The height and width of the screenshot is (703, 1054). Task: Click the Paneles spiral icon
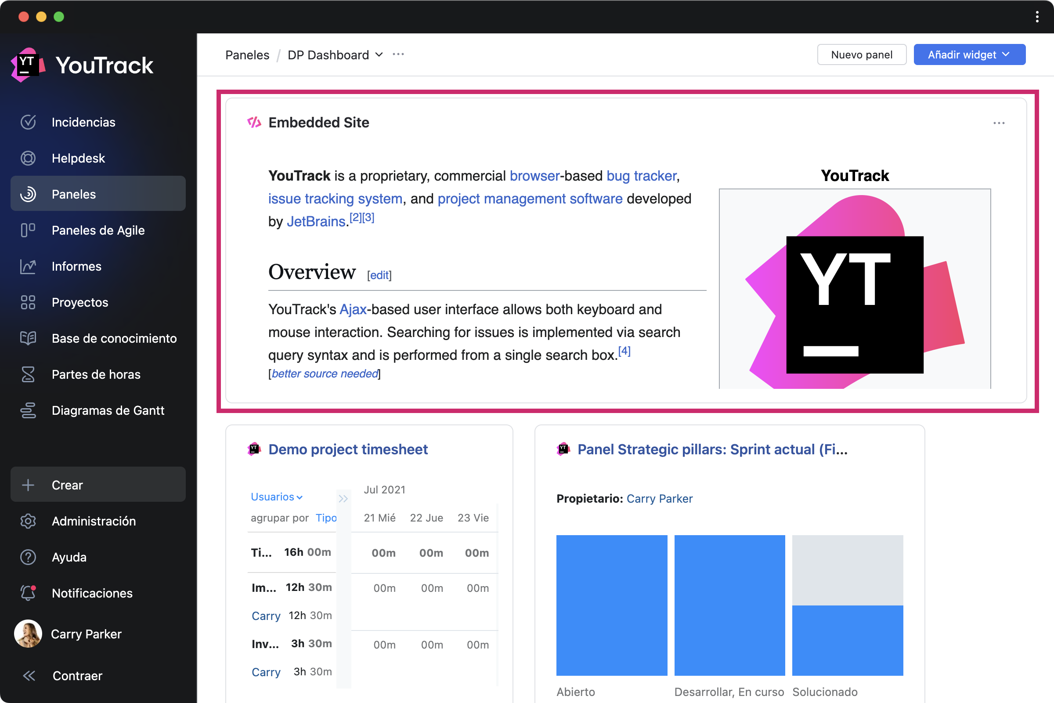pos(28,194)
